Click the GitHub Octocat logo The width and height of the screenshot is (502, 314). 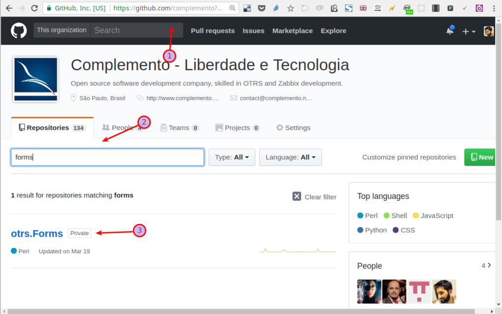[19, 31]
